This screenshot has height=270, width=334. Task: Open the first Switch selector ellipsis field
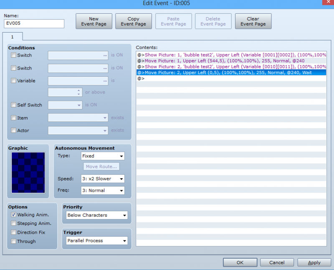pos(78,56)
